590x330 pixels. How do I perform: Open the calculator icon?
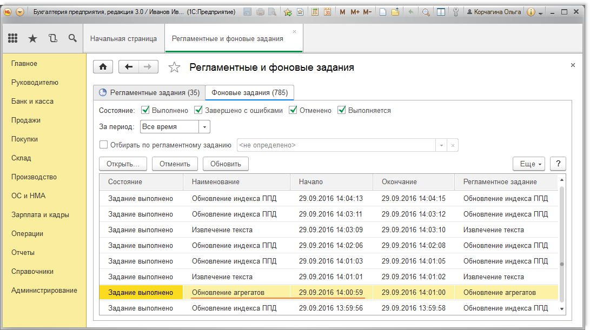[x=315, y=12]
